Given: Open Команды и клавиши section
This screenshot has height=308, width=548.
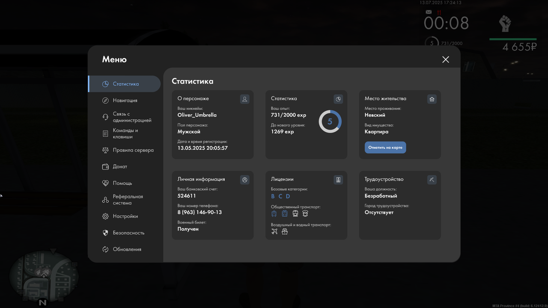Looking at the screenshot, I should 124,133.
